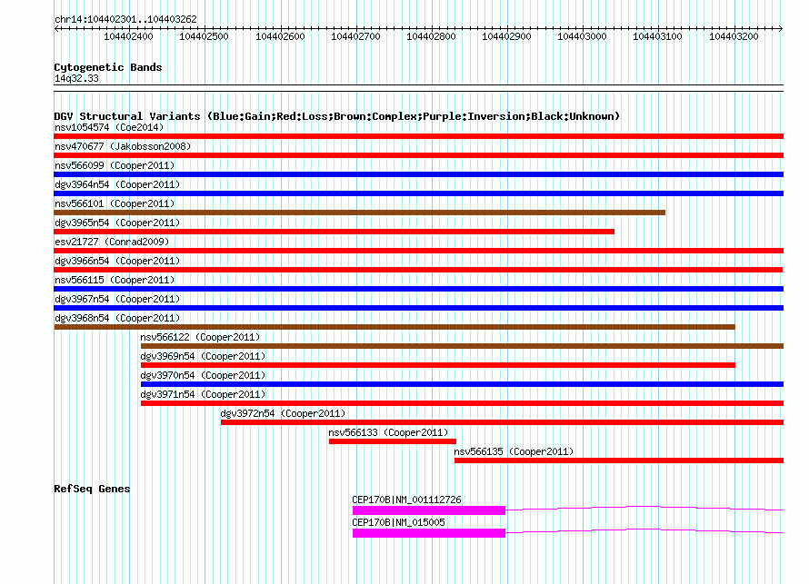Click the 104402900 ruler coordinate

506,36
